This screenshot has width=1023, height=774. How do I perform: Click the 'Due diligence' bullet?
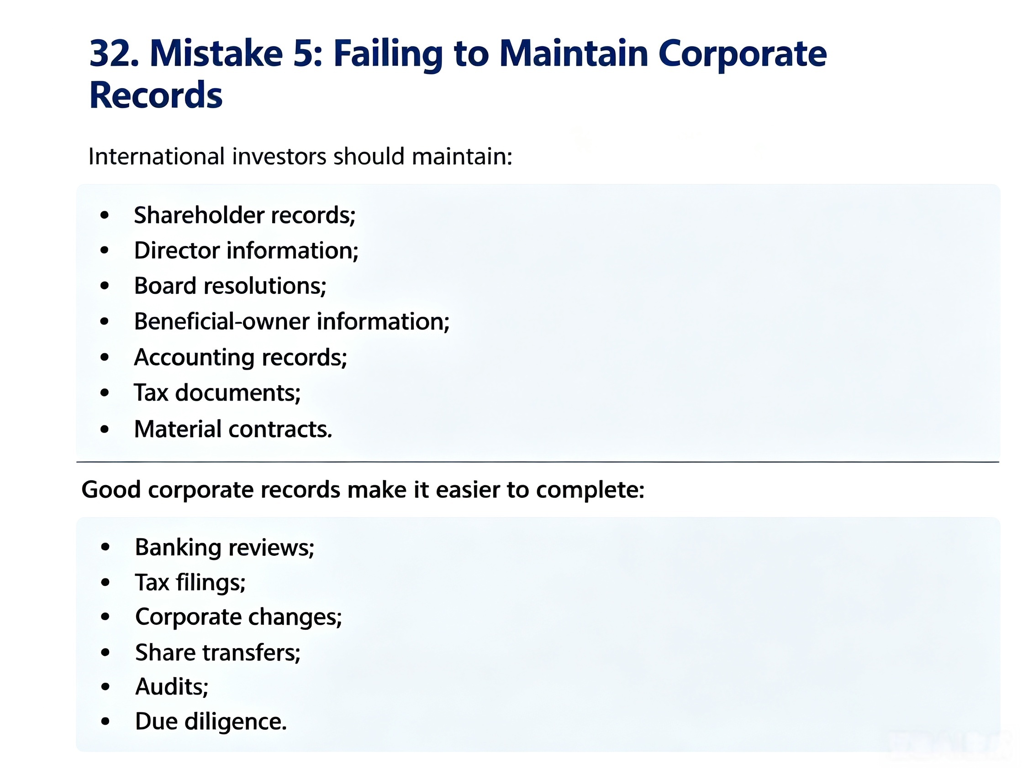pos(211,722)
